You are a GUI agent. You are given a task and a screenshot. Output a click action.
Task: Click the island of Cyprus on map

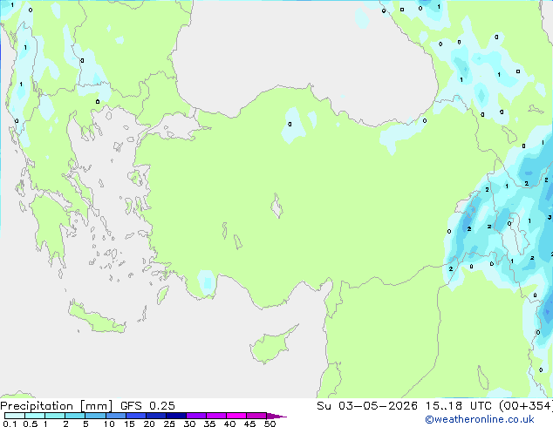pyautogui.click(x=271, y=345)
